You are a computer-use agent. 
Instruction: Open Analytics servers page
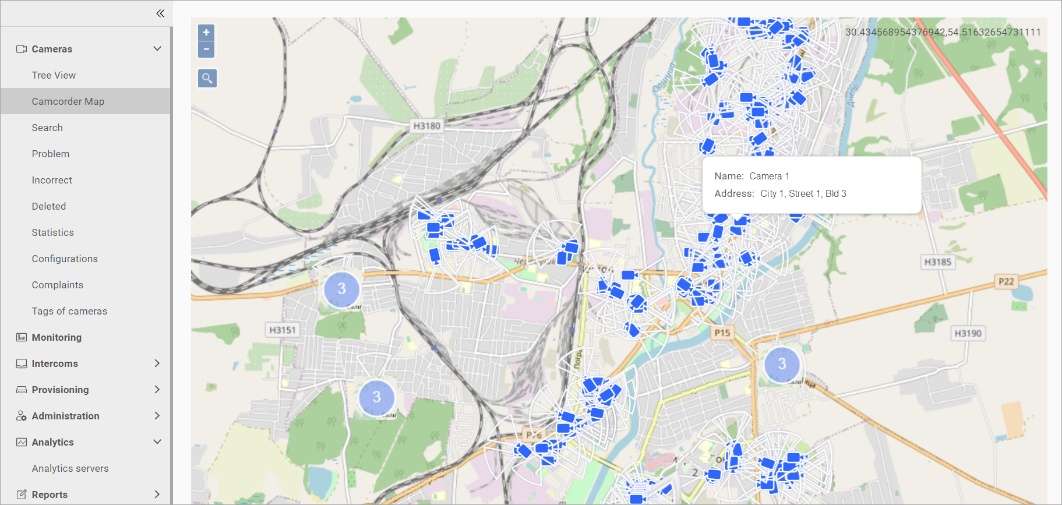[70, 468]
